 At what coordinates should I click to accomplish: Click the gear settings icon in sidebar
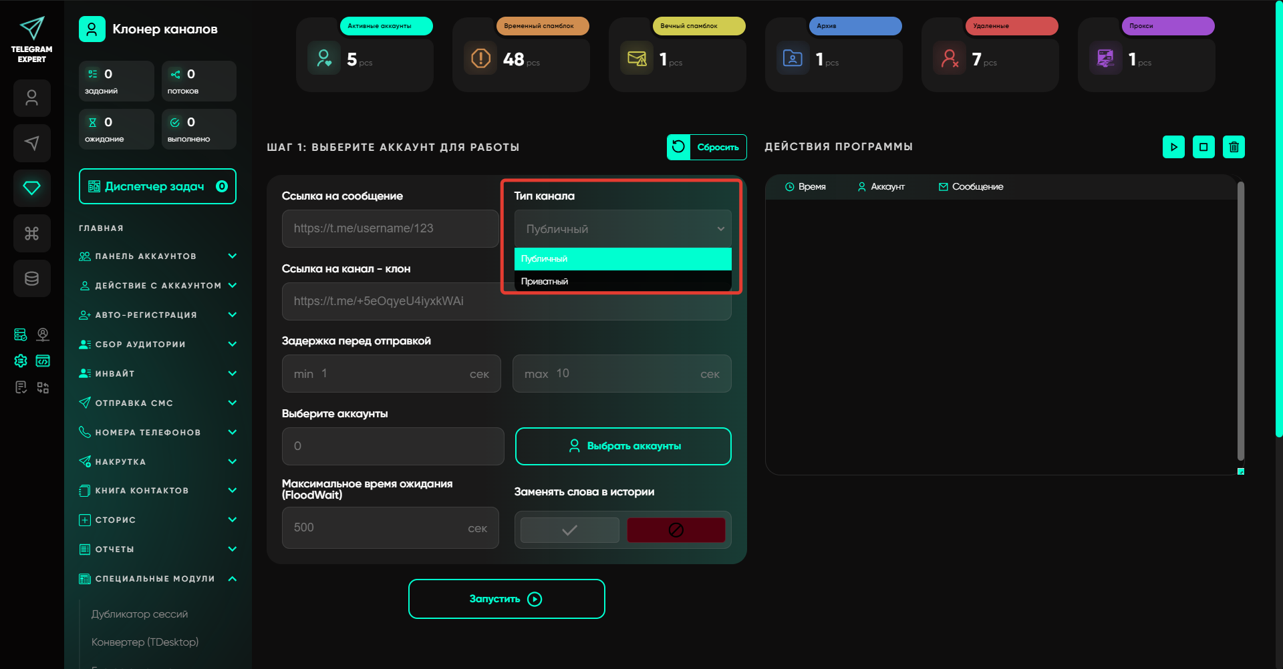(x=21, y=361)
